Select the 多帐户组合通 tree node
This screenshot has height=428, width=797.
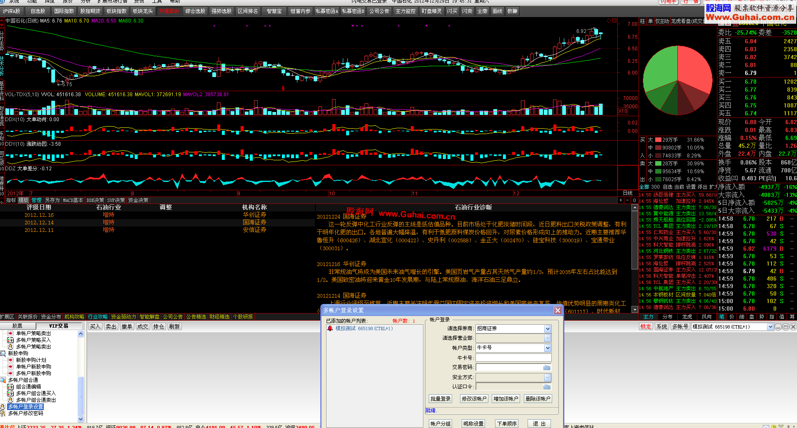pos(23,380)
